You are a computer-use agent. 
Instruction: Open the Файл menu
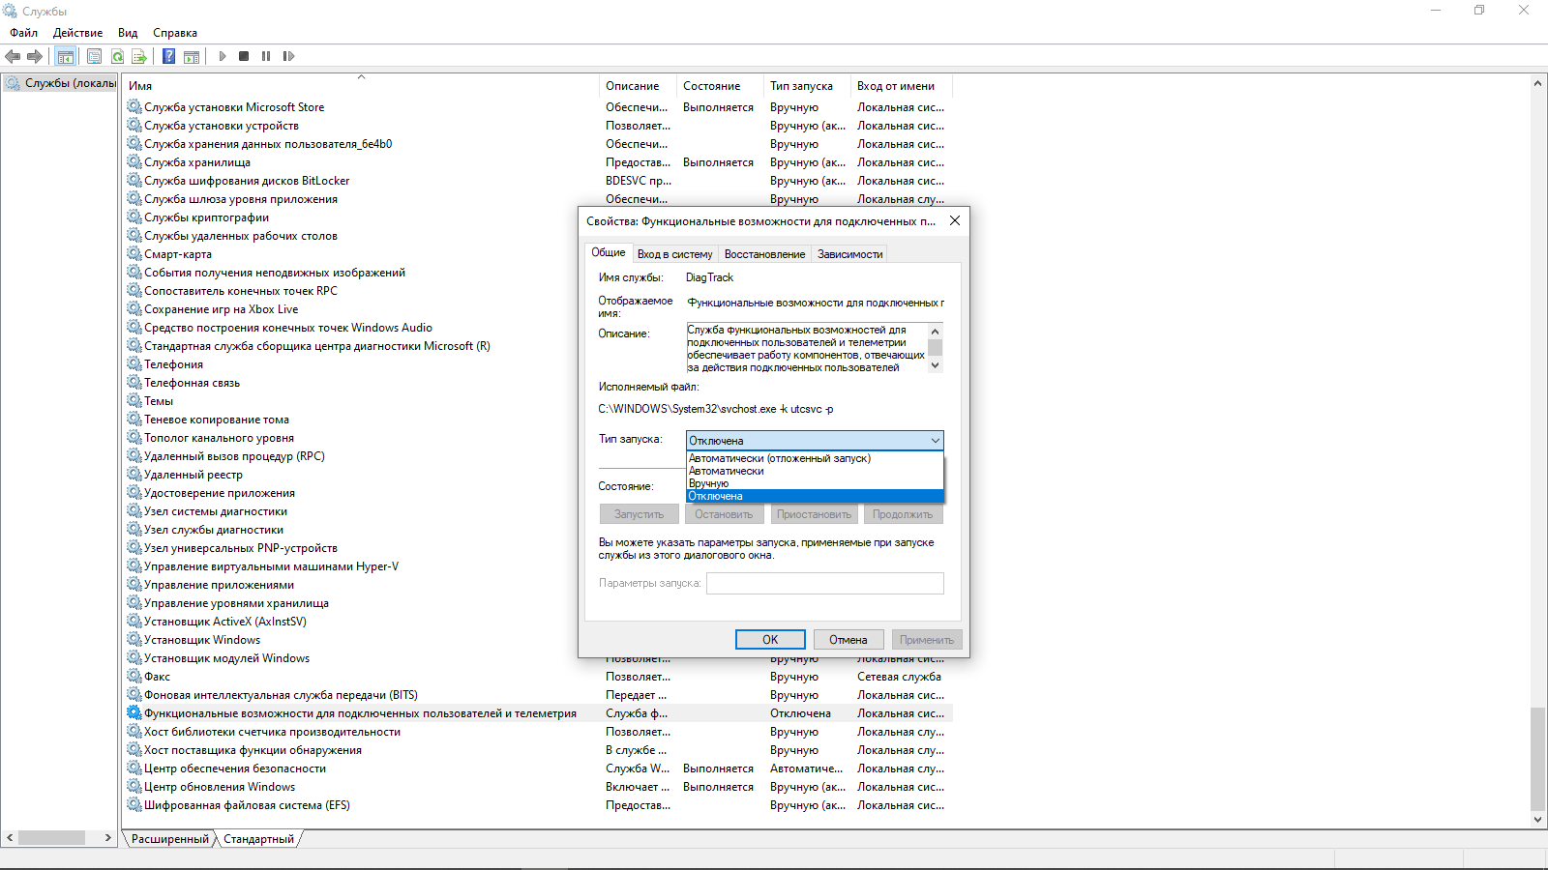click(x=24, y=33)
